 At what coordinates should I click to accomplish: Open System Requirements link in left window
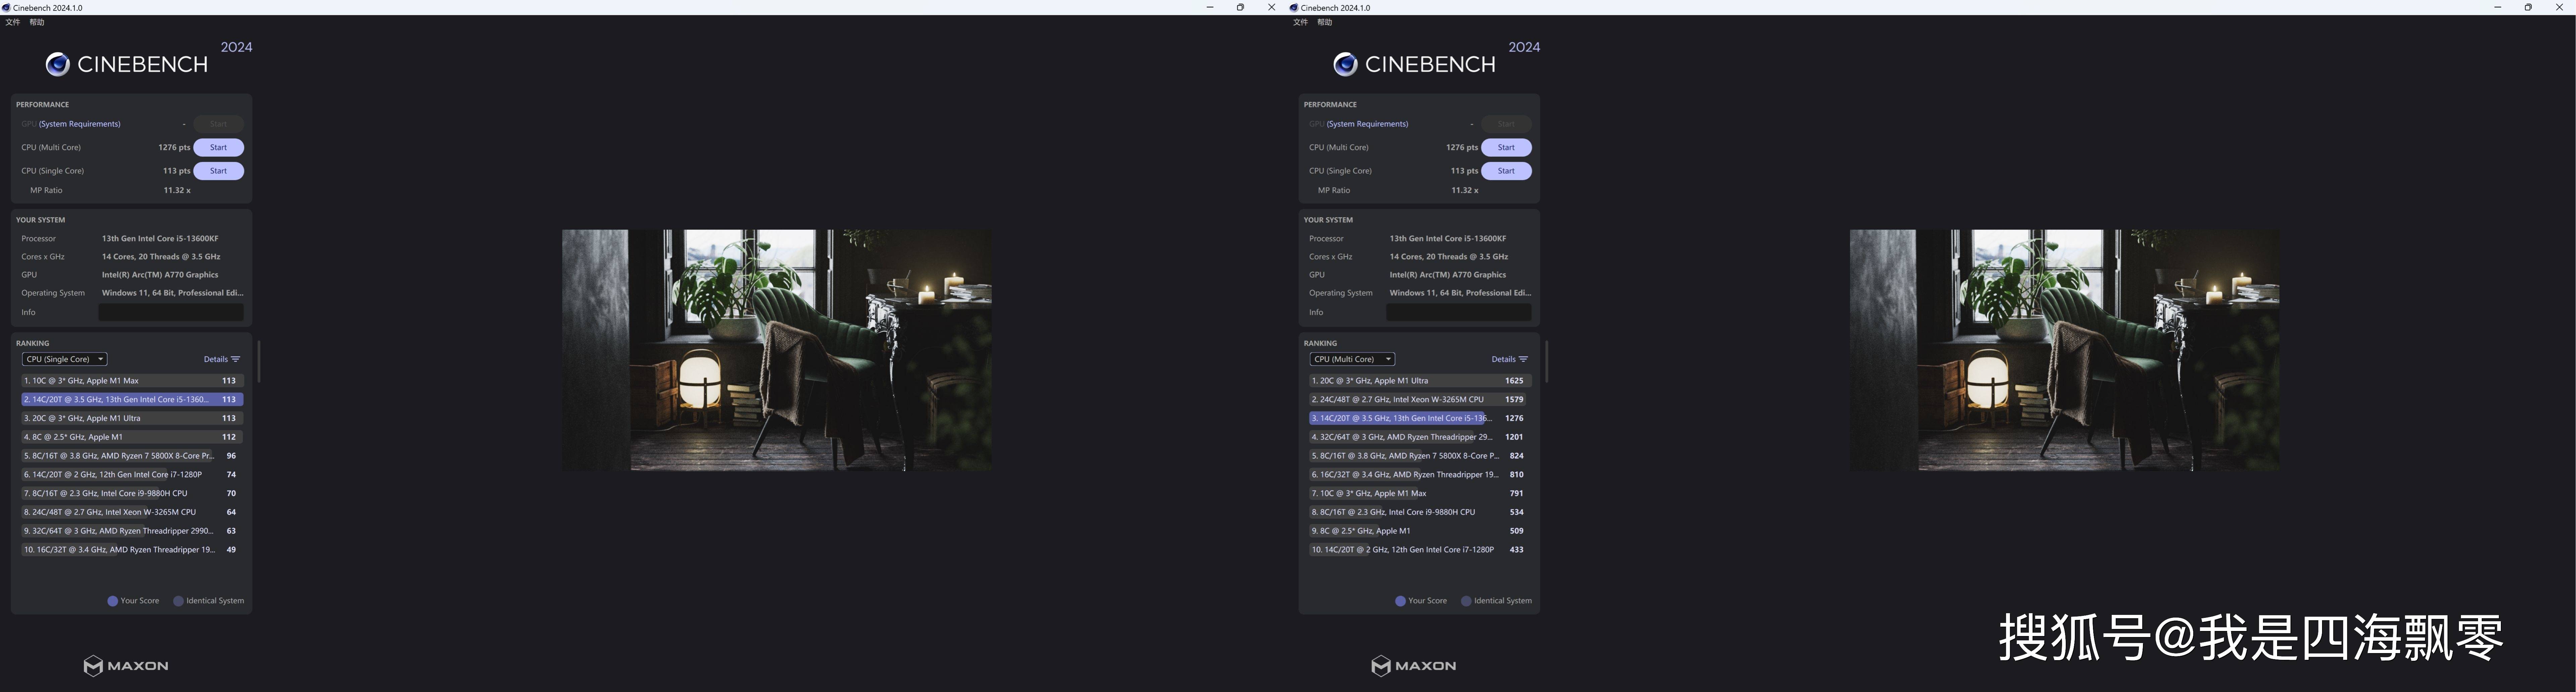pyautogui.click(x=80, y=124)
